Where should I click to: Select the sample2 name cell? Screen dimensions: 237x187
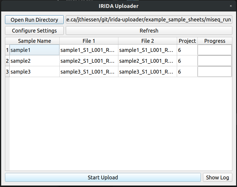click(34, 61)
